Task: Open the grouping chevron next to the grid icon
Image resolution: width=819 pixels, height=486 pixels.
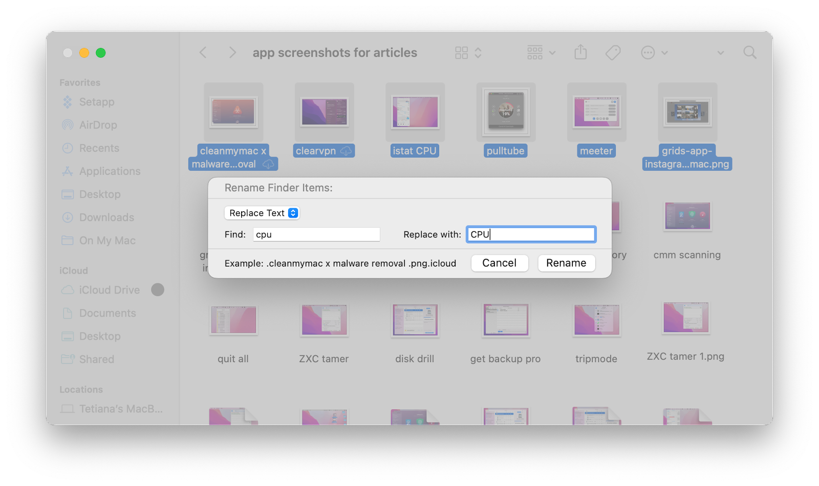Action: click(478, 52)
